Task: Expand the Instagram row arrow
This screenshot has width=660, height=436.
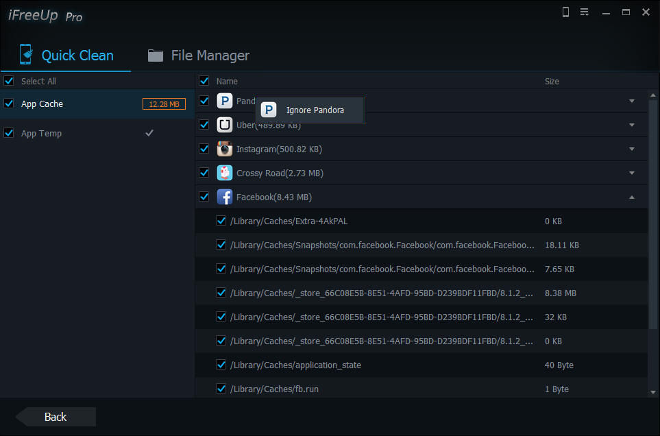Action: tap(632, 149)
